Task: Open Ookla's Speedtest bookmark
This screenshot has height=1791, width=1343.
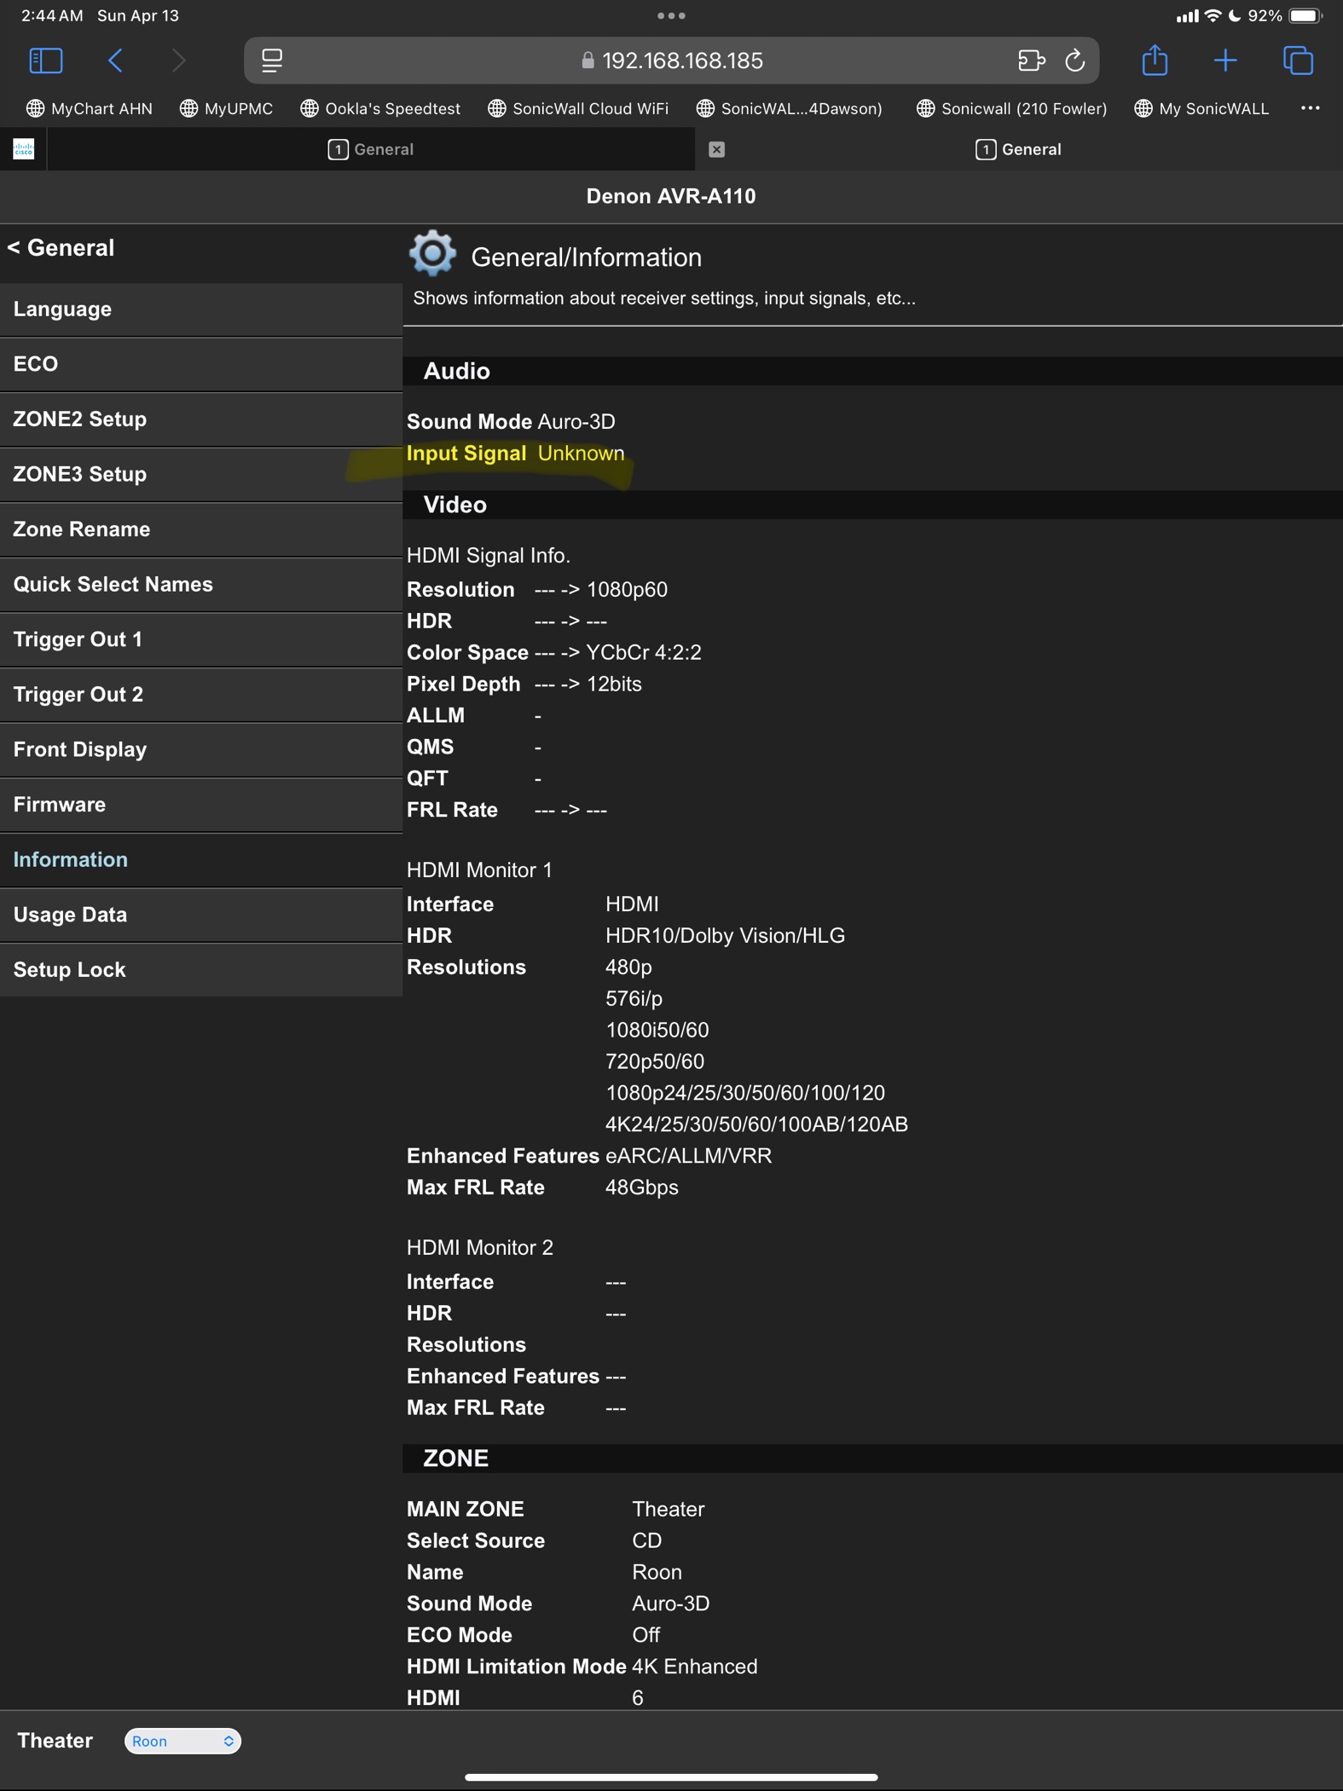Action: click(x=380, y=108)
